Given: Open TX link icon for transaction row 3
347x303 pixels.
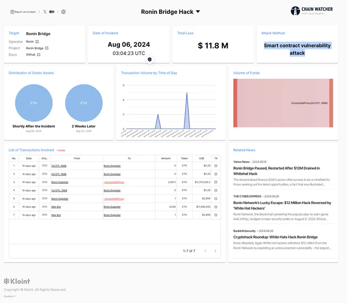Looking at the screenshot, I should click(x=216, y=182).
